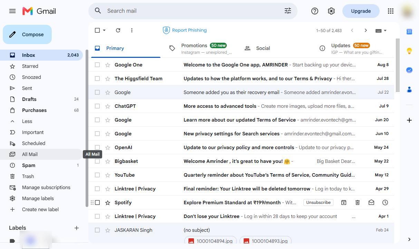Open the Support help icon
Image resolution: width=419 pixels, height=249 pixels.
pos(315,11)
